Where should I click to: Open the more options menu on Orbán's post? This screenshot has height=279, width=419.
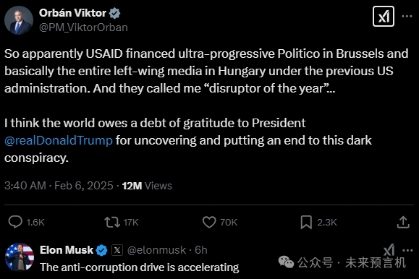(x=407, y=17)
